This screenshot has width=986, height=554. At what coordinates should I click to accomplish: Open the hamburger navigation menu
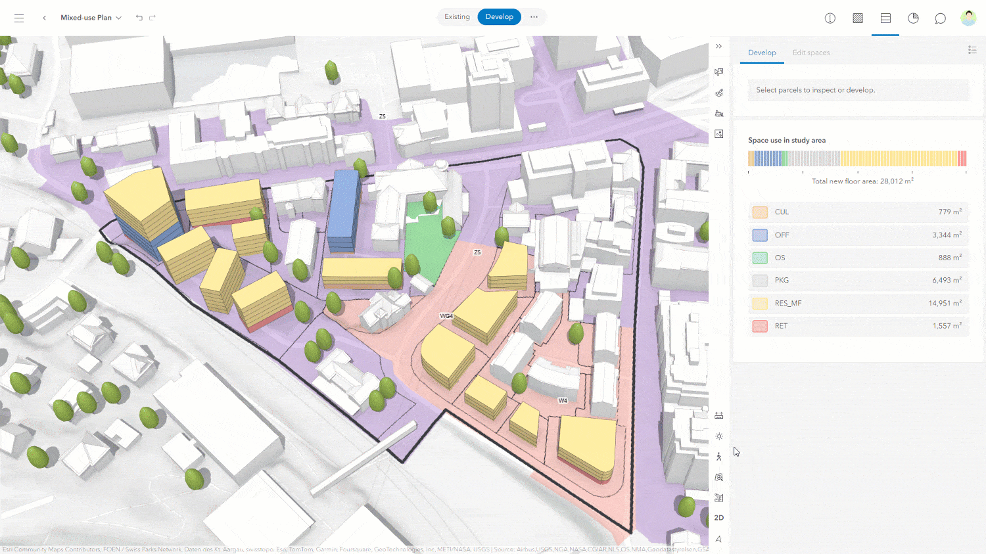[19, 18]
